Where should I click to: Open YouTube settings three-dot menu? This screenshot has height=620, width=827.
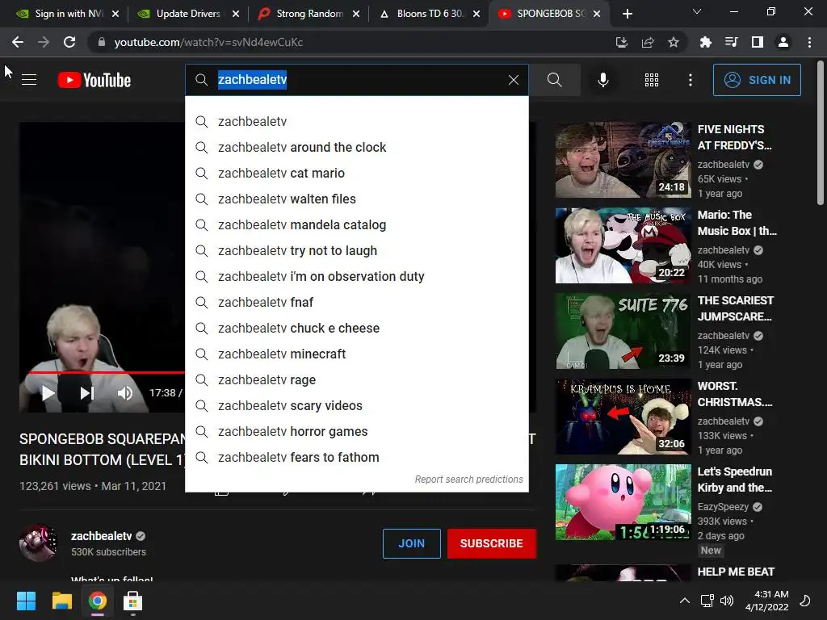pyautogui.click(x=690, y=80)
